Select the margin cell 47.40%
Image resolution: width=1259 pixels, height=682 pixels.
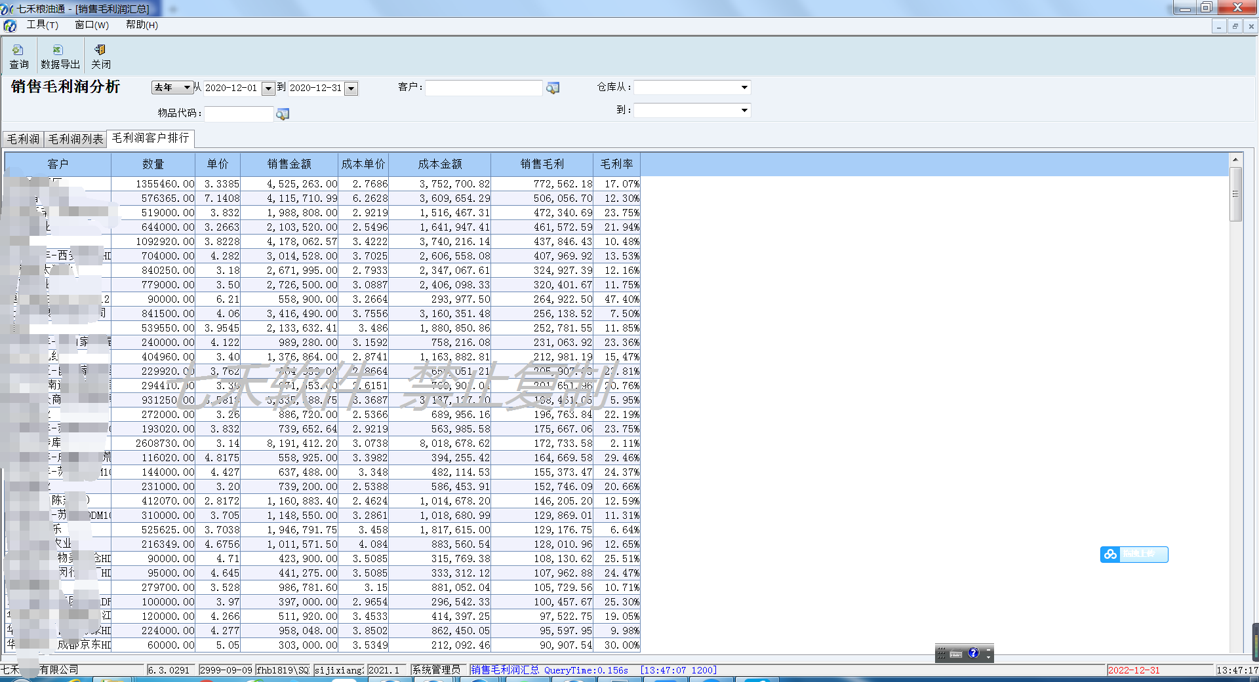click(x=617, y=299)
